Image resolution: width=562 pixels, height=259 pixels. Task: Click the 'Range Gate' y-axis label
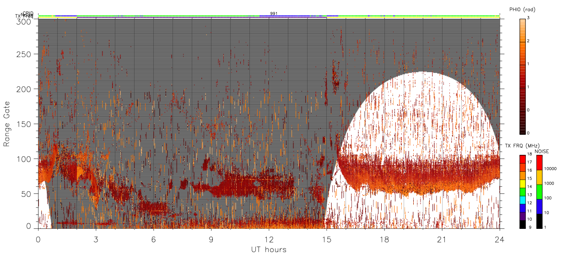(x=7, y=123)
